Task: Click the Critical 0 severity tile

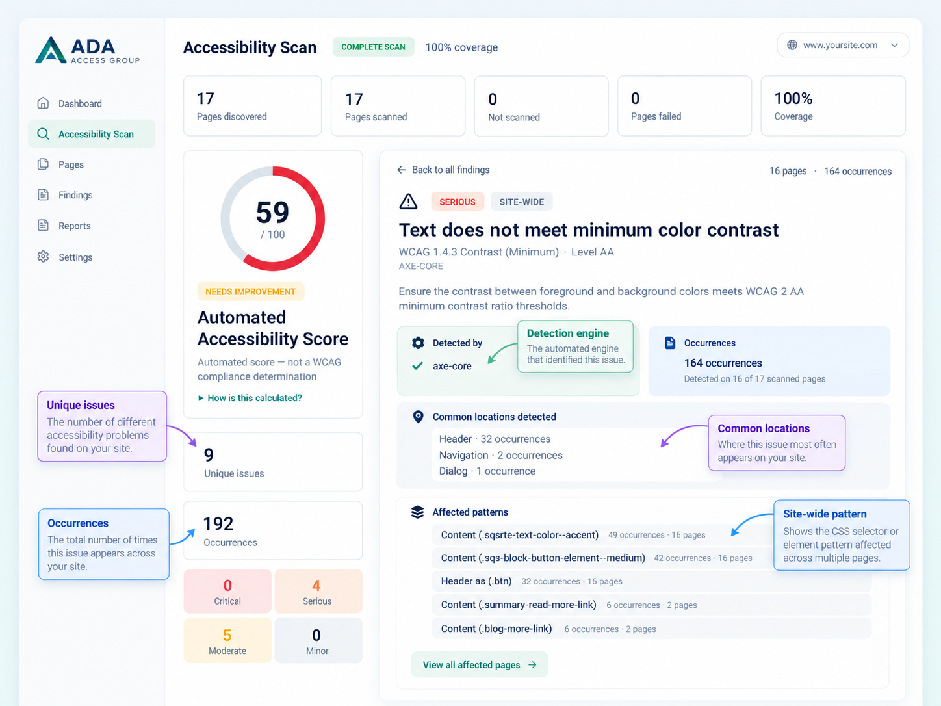Action: pos(227,592)
